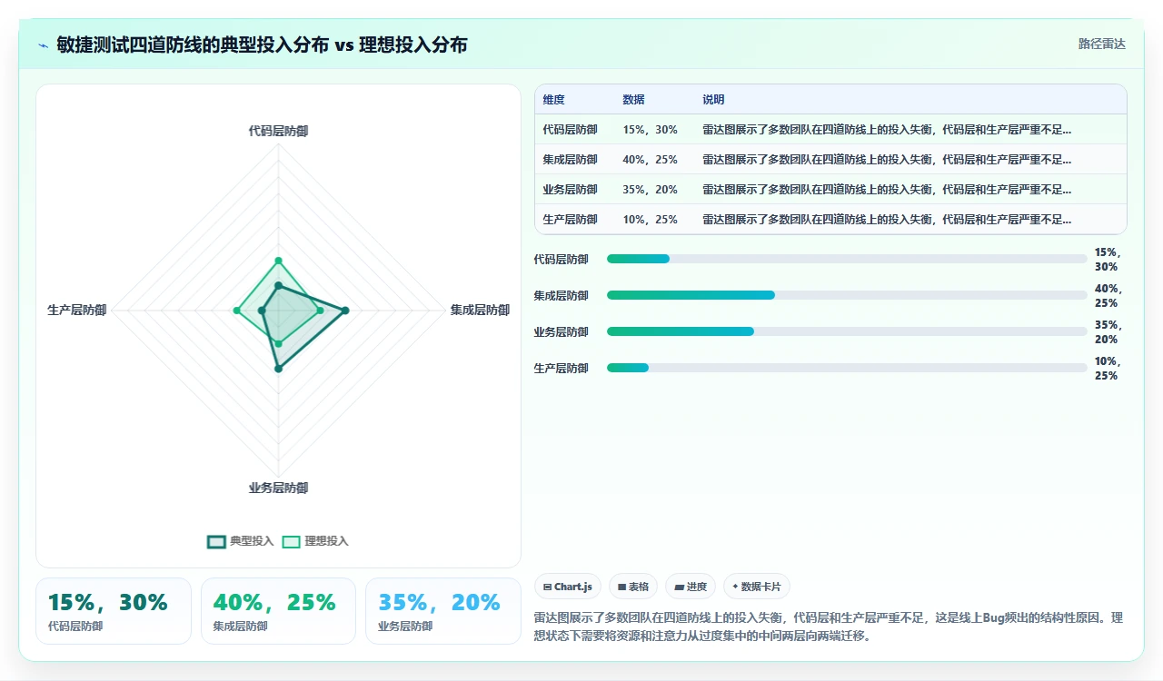1163x681 pixels.
Task: Click table value 35%，20%
Action: point(650,189)
